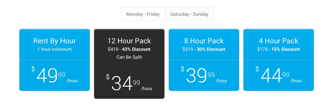
Task: Click the dollar sign on the dark card
Action: tap(108, 77)
